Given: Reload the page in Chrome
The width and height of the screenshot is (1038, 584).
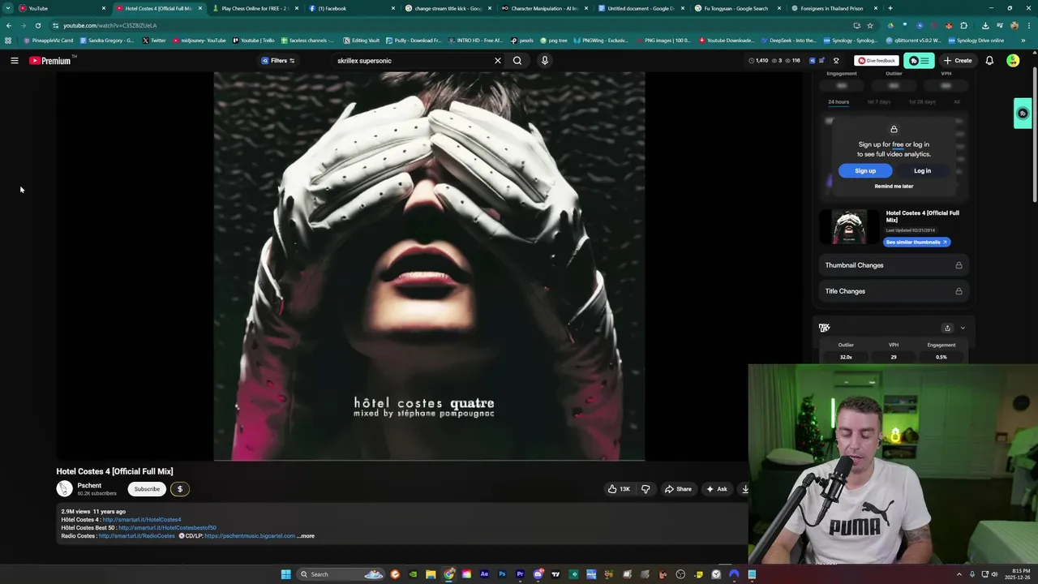Looking at the screenshot, I should 37,25.
